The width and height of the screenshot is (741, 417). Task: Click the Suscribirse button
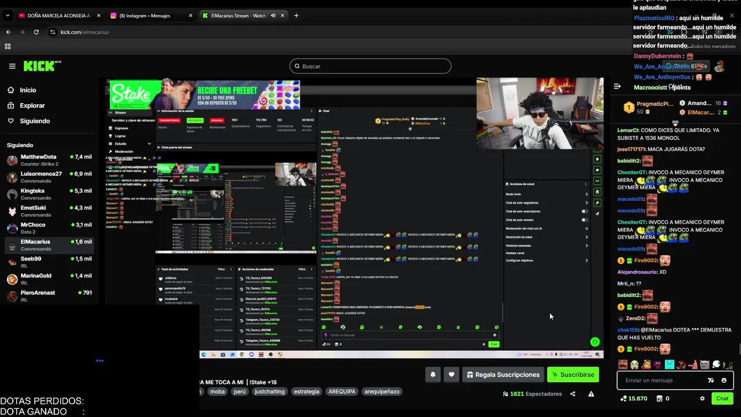(x=573, y=375)
